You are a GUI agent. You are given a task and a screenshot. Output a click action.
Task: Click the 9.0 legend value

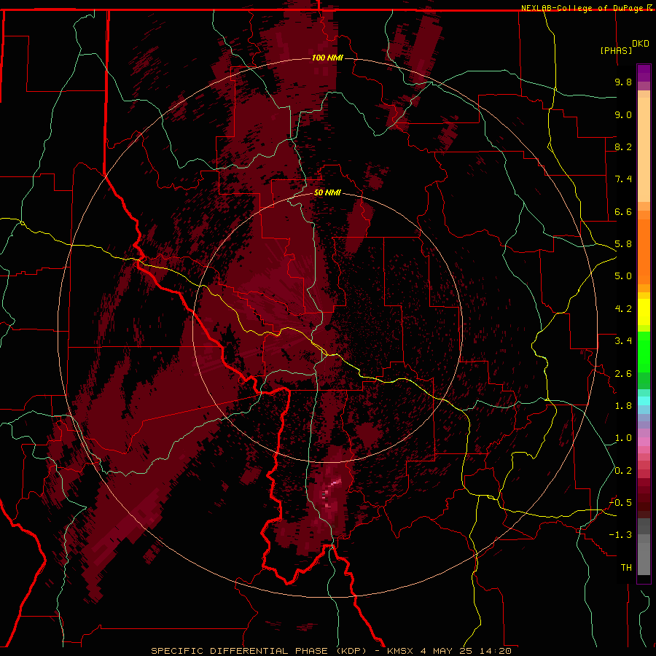pyautogui.click(x=623, y=114)
